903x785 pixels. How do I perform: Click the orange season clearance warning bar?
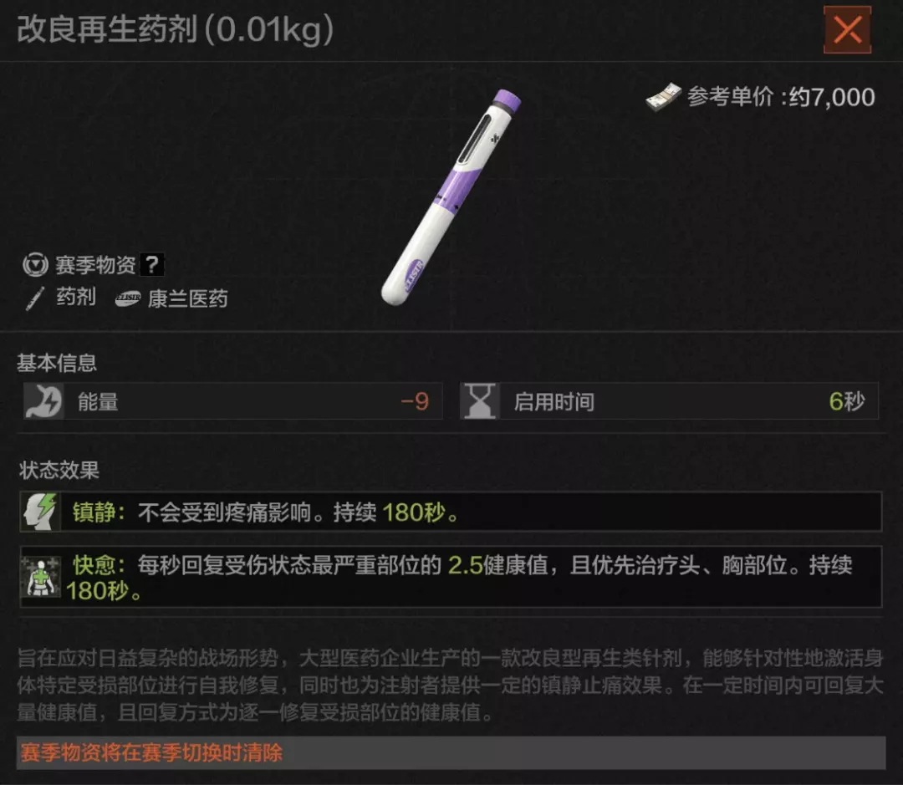[x=451, y=752]
